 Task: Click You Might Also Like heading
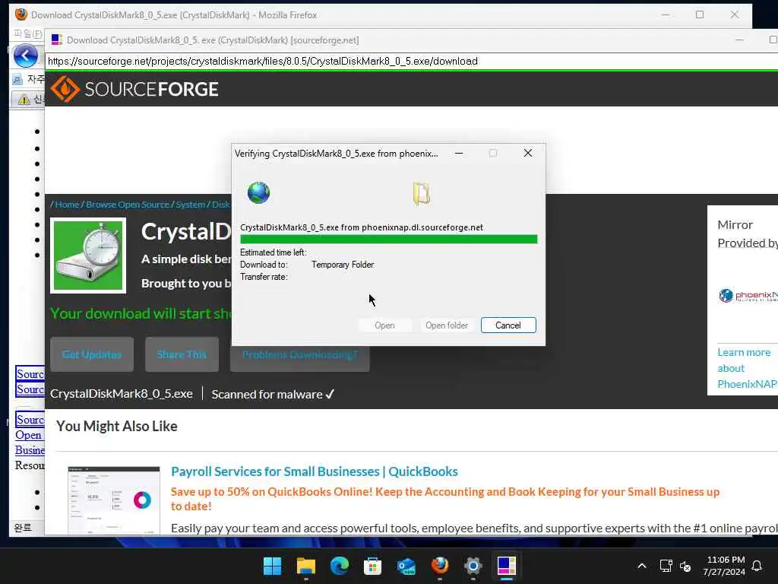click(x=116, y=426)
